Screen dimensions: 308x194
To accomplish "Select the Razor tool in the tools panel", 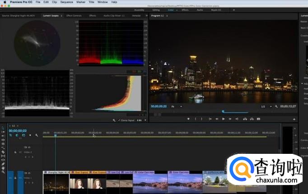I will pyautogui.click(x=3, y=152).
